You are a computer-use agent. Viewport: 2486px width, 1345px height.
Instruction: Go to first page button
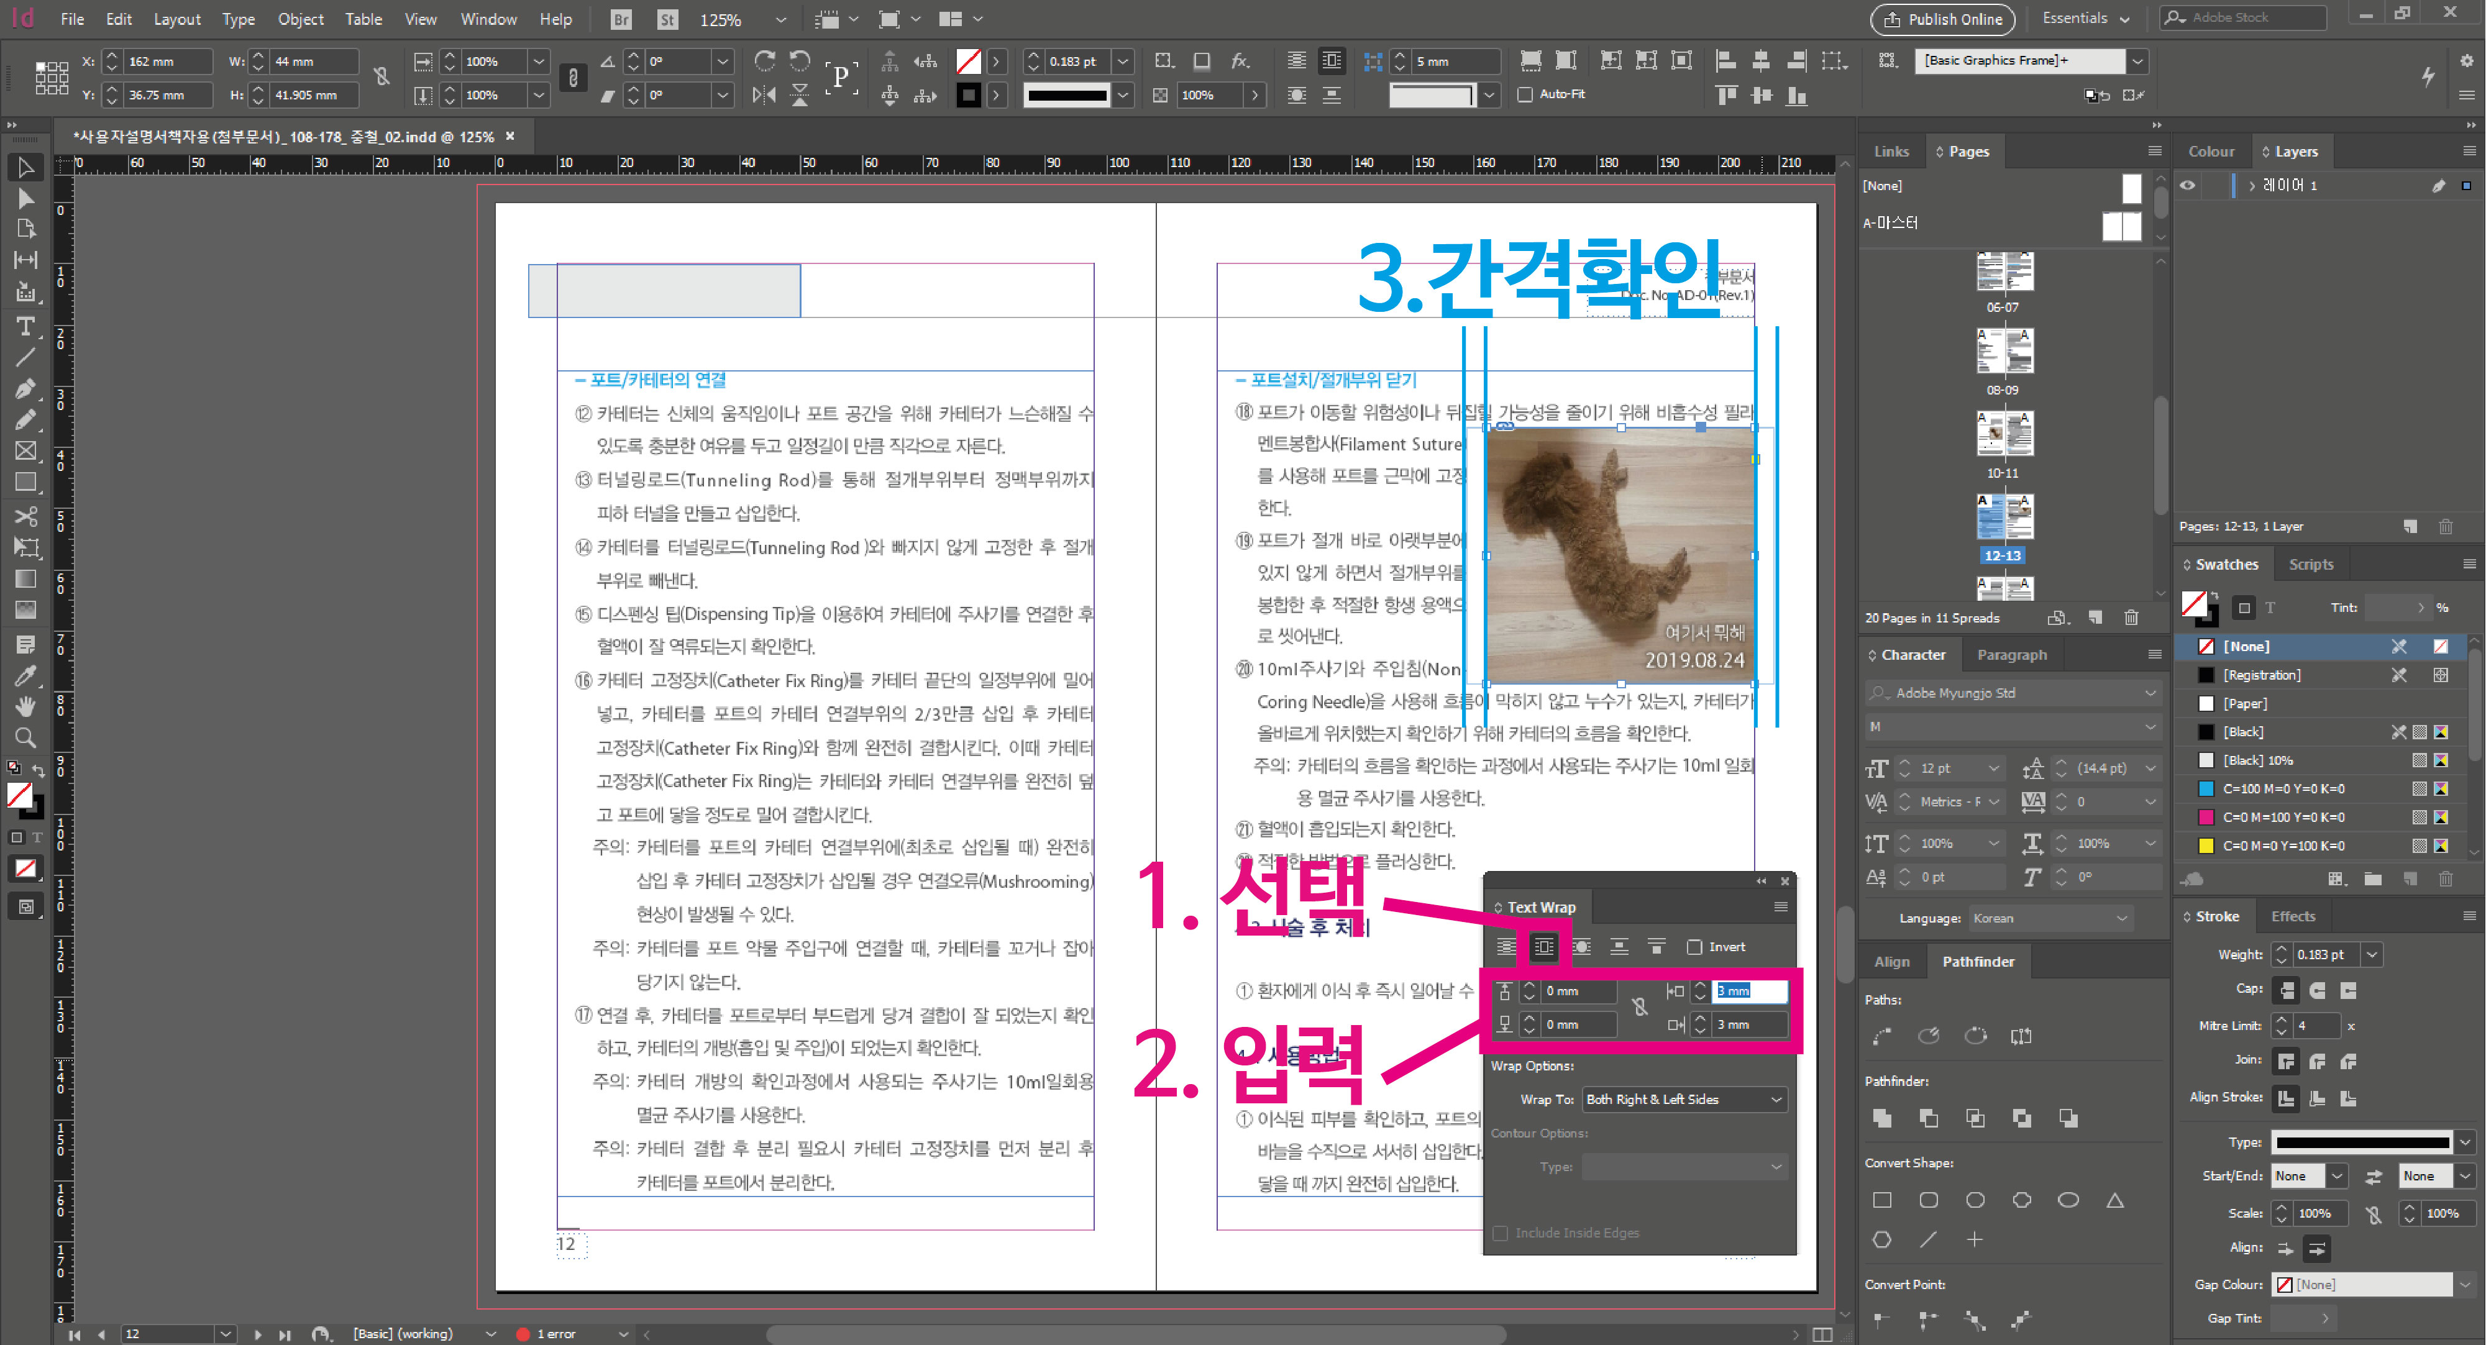click(75, 1334)
